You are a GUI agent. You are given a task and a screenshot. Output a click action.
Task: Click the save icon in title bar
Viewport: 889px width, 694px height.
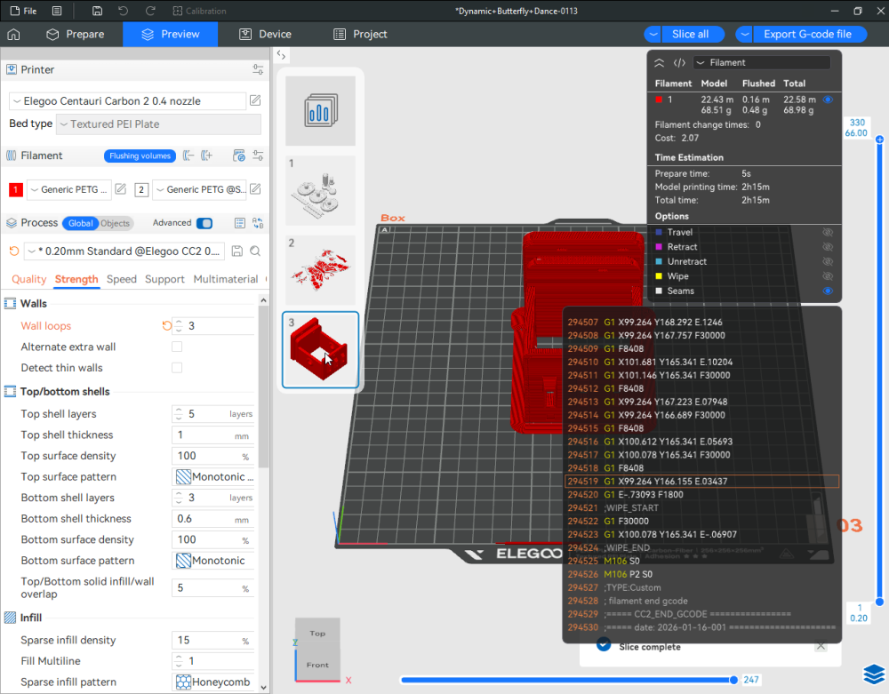pyautogui.click(x=97, y=11)
